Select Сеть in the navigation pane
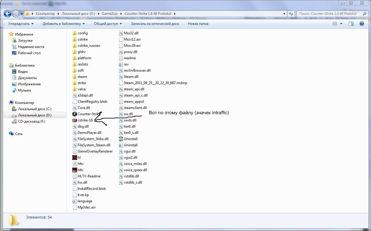 tap(19, 134)
